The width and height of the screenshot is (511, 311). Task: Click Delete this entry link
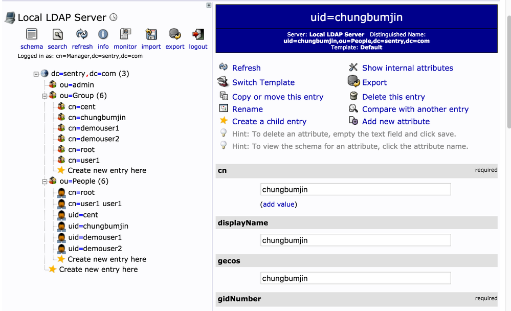[x=394, y=97]
